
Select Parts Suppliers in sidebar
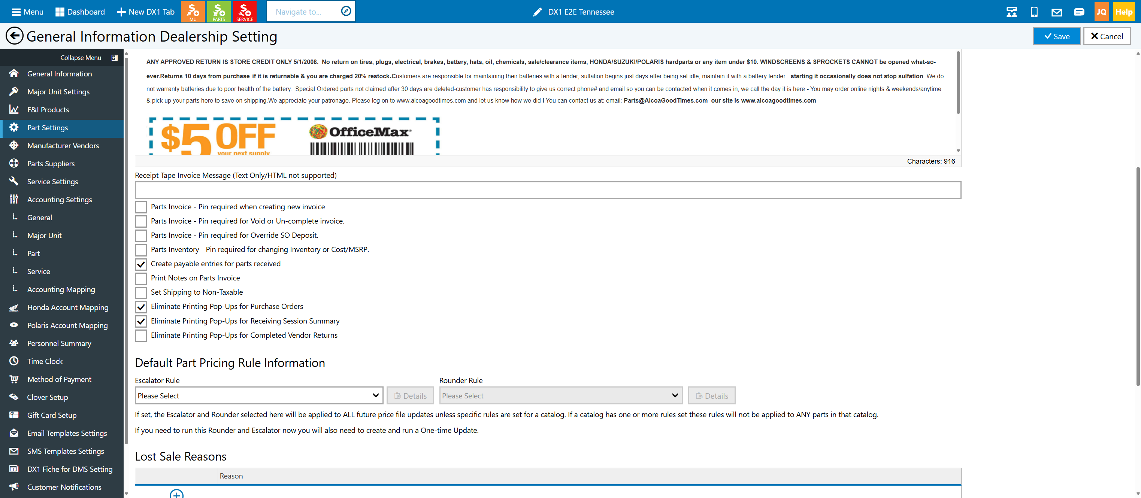[51, 163]
